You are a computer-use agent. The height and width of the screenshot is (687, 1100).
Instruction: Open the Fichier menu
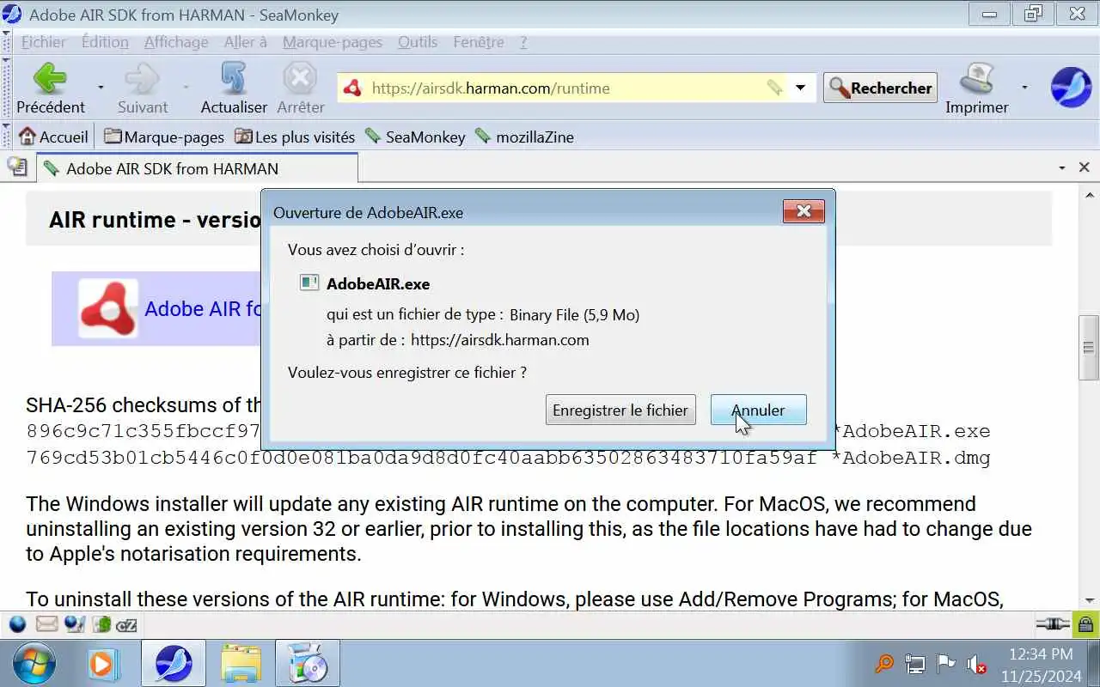(43, 42)
